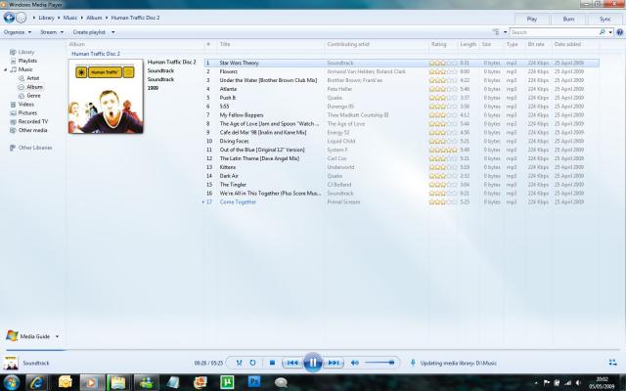Switch to Now Playing view icon
Screen dimensions: 626x391
[x=612, y=363]
